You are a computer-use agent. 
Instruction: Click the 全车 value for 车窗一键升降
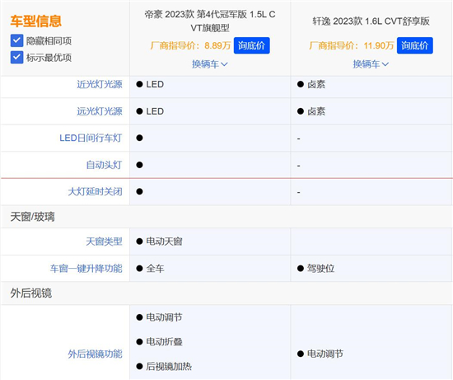(x=155, y=269)
